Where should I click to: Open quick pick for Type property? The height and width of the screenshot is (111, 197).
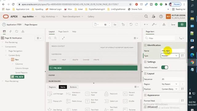pyautogui.click(x=183, y=55)
